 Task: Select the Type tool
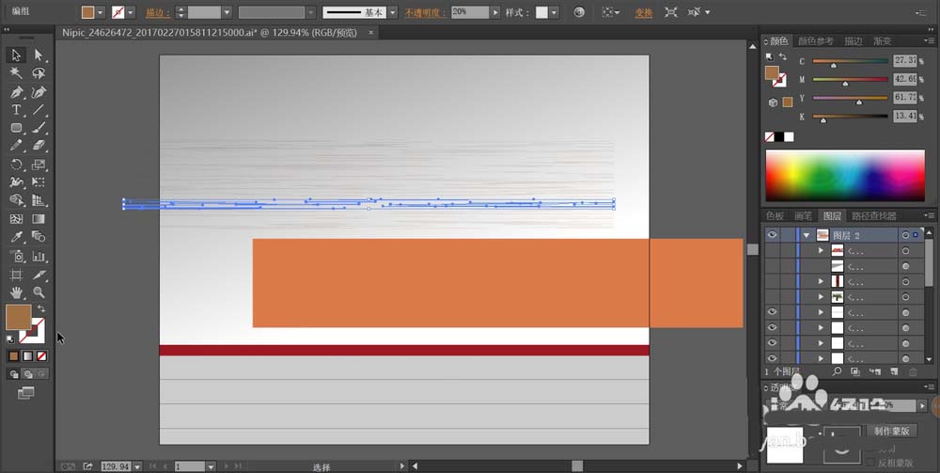(x=16, y=110)
